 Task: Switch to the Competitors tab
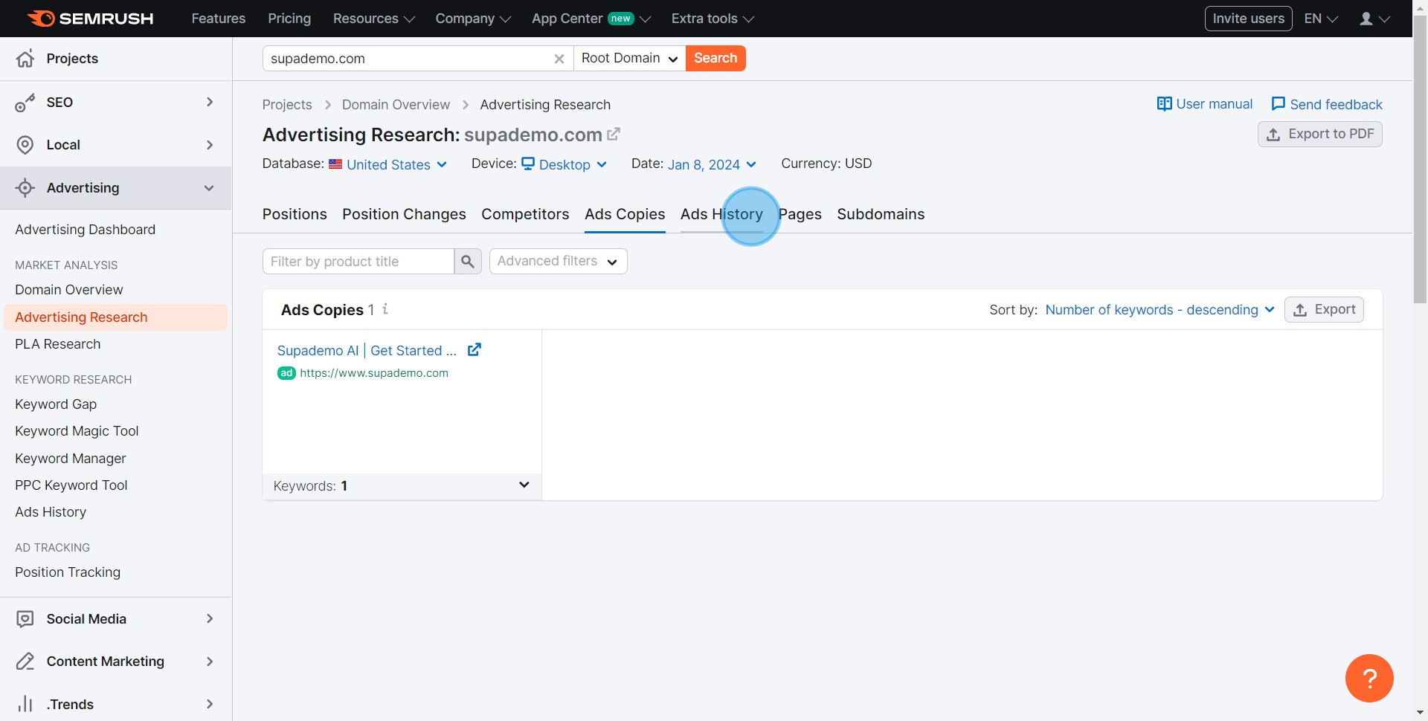(x=525, y=214)
